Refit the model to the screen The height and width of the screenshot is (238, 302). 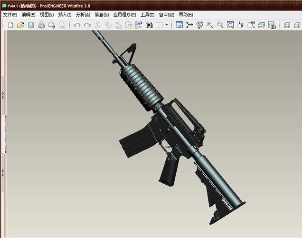230,25
